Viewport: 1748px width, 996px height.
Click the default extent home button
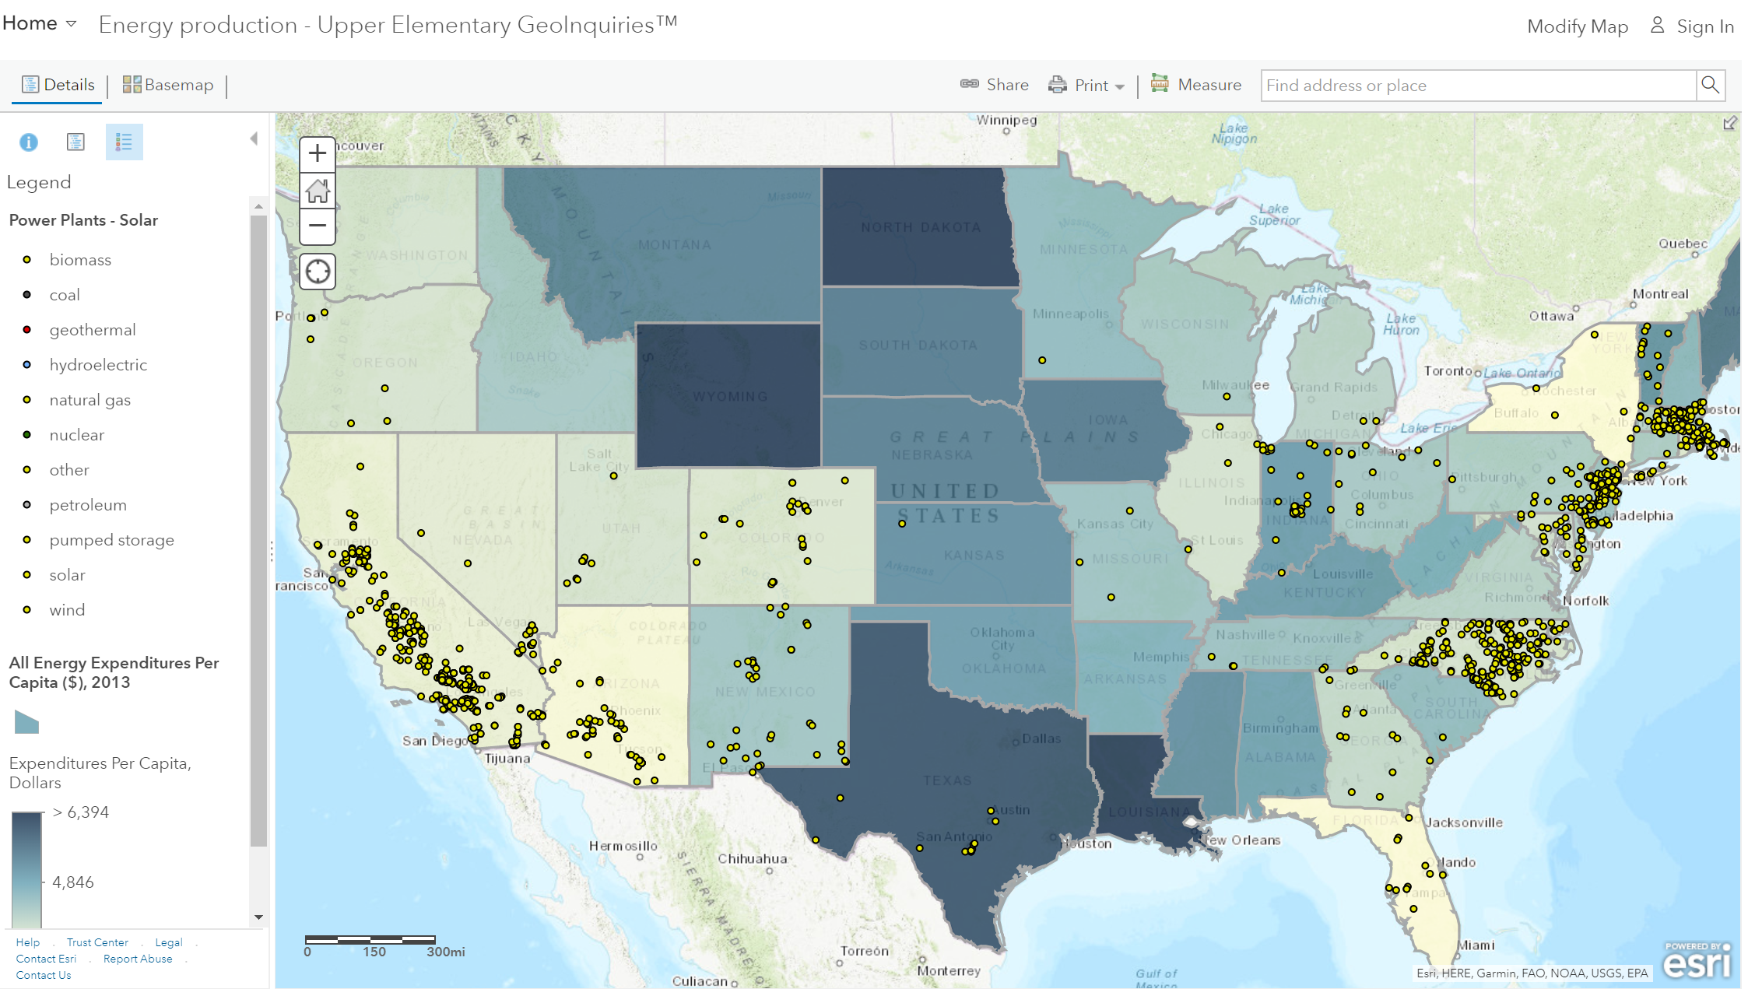317,190
